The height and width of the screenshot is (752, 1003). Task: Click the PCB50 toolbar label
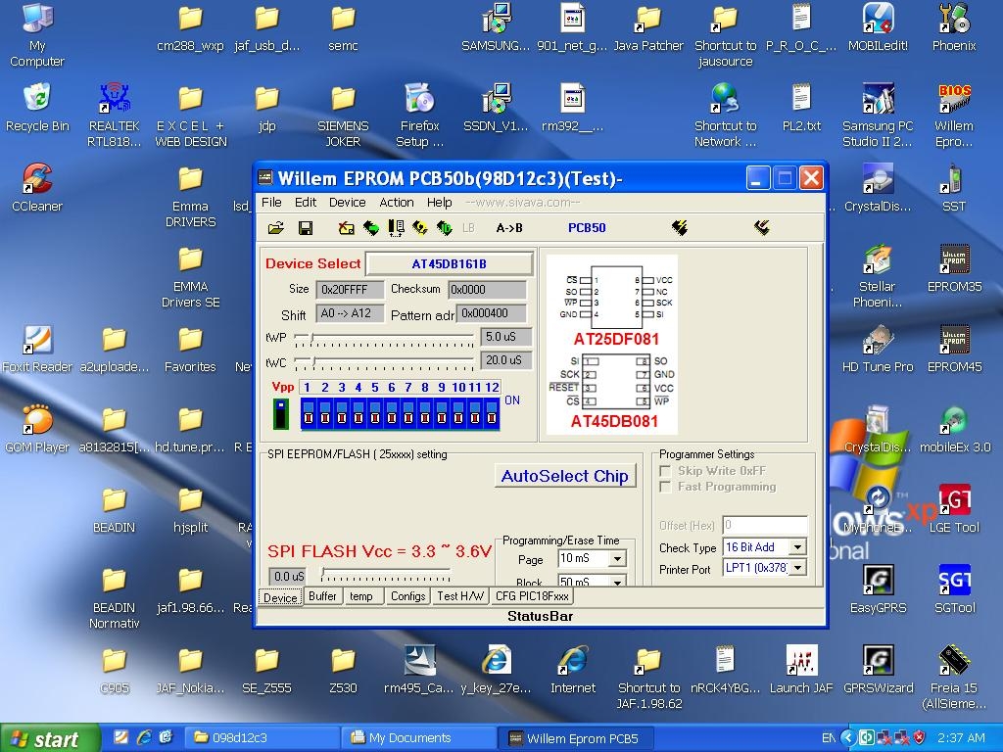point(587,227)
